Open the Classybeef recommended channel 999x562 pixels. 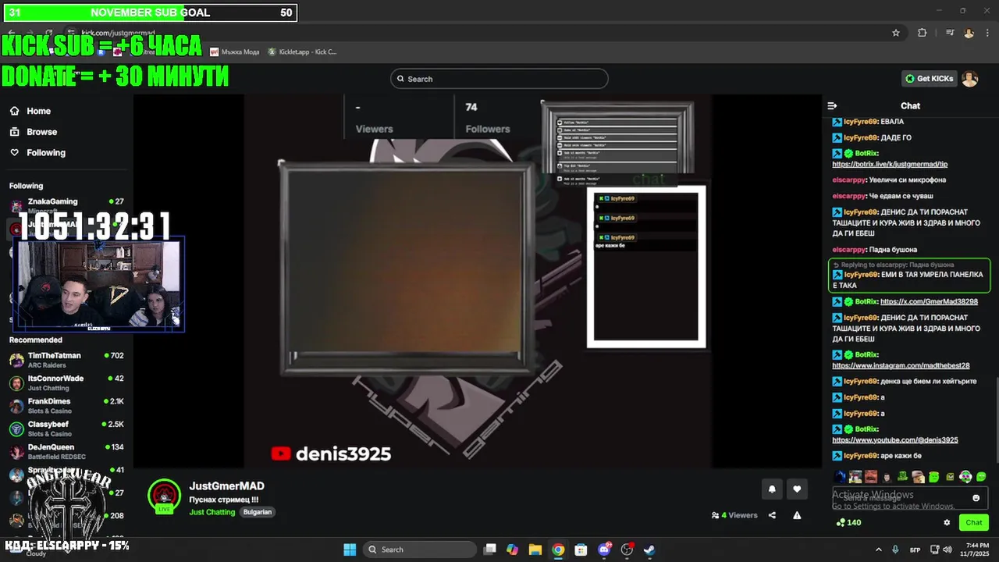tap(66, 429)
